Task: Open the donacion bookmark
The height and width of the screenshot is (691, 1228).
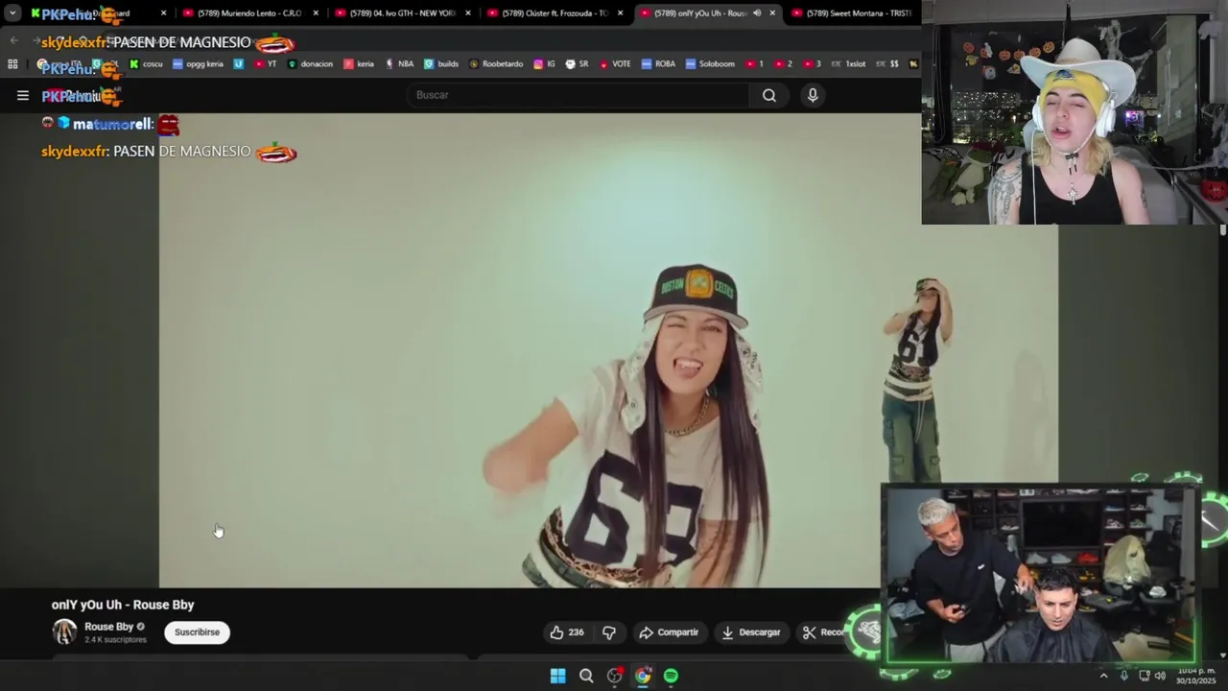Action: [310, 64]
